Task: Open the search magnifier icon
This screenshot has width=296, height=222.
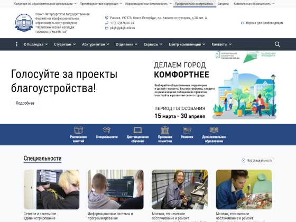Action: click(x=277, y=44)
